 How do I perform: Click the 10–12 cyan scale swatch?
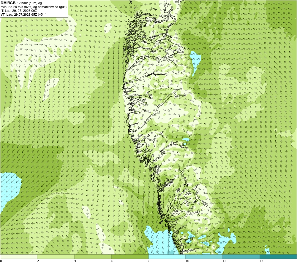point(204,256)
